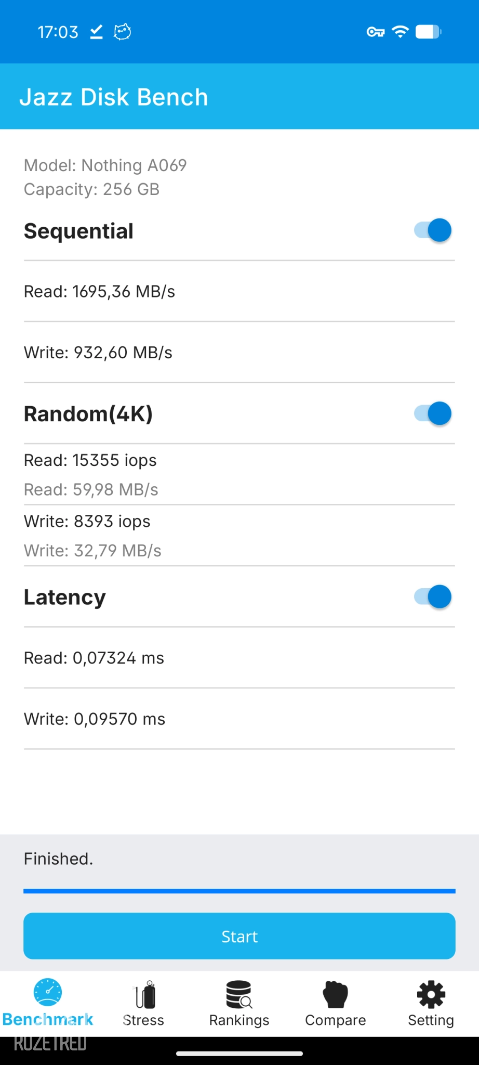Tap the Compare fist icon

point(335,994)
